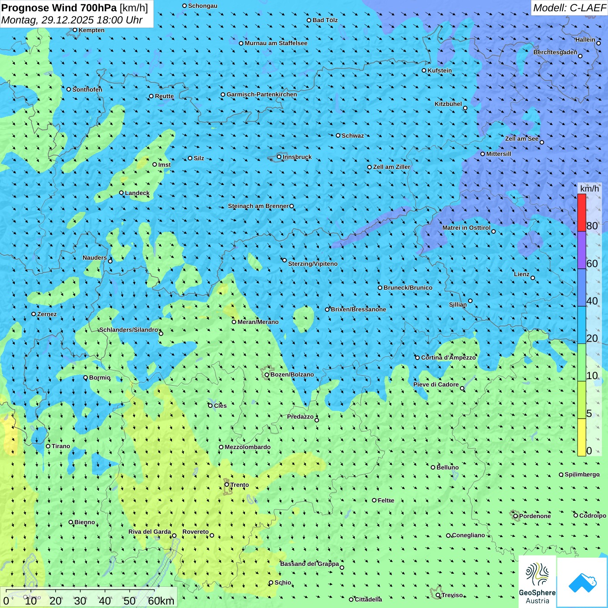
Task: Click the 'Reutte' label
Action: [164, 96]
